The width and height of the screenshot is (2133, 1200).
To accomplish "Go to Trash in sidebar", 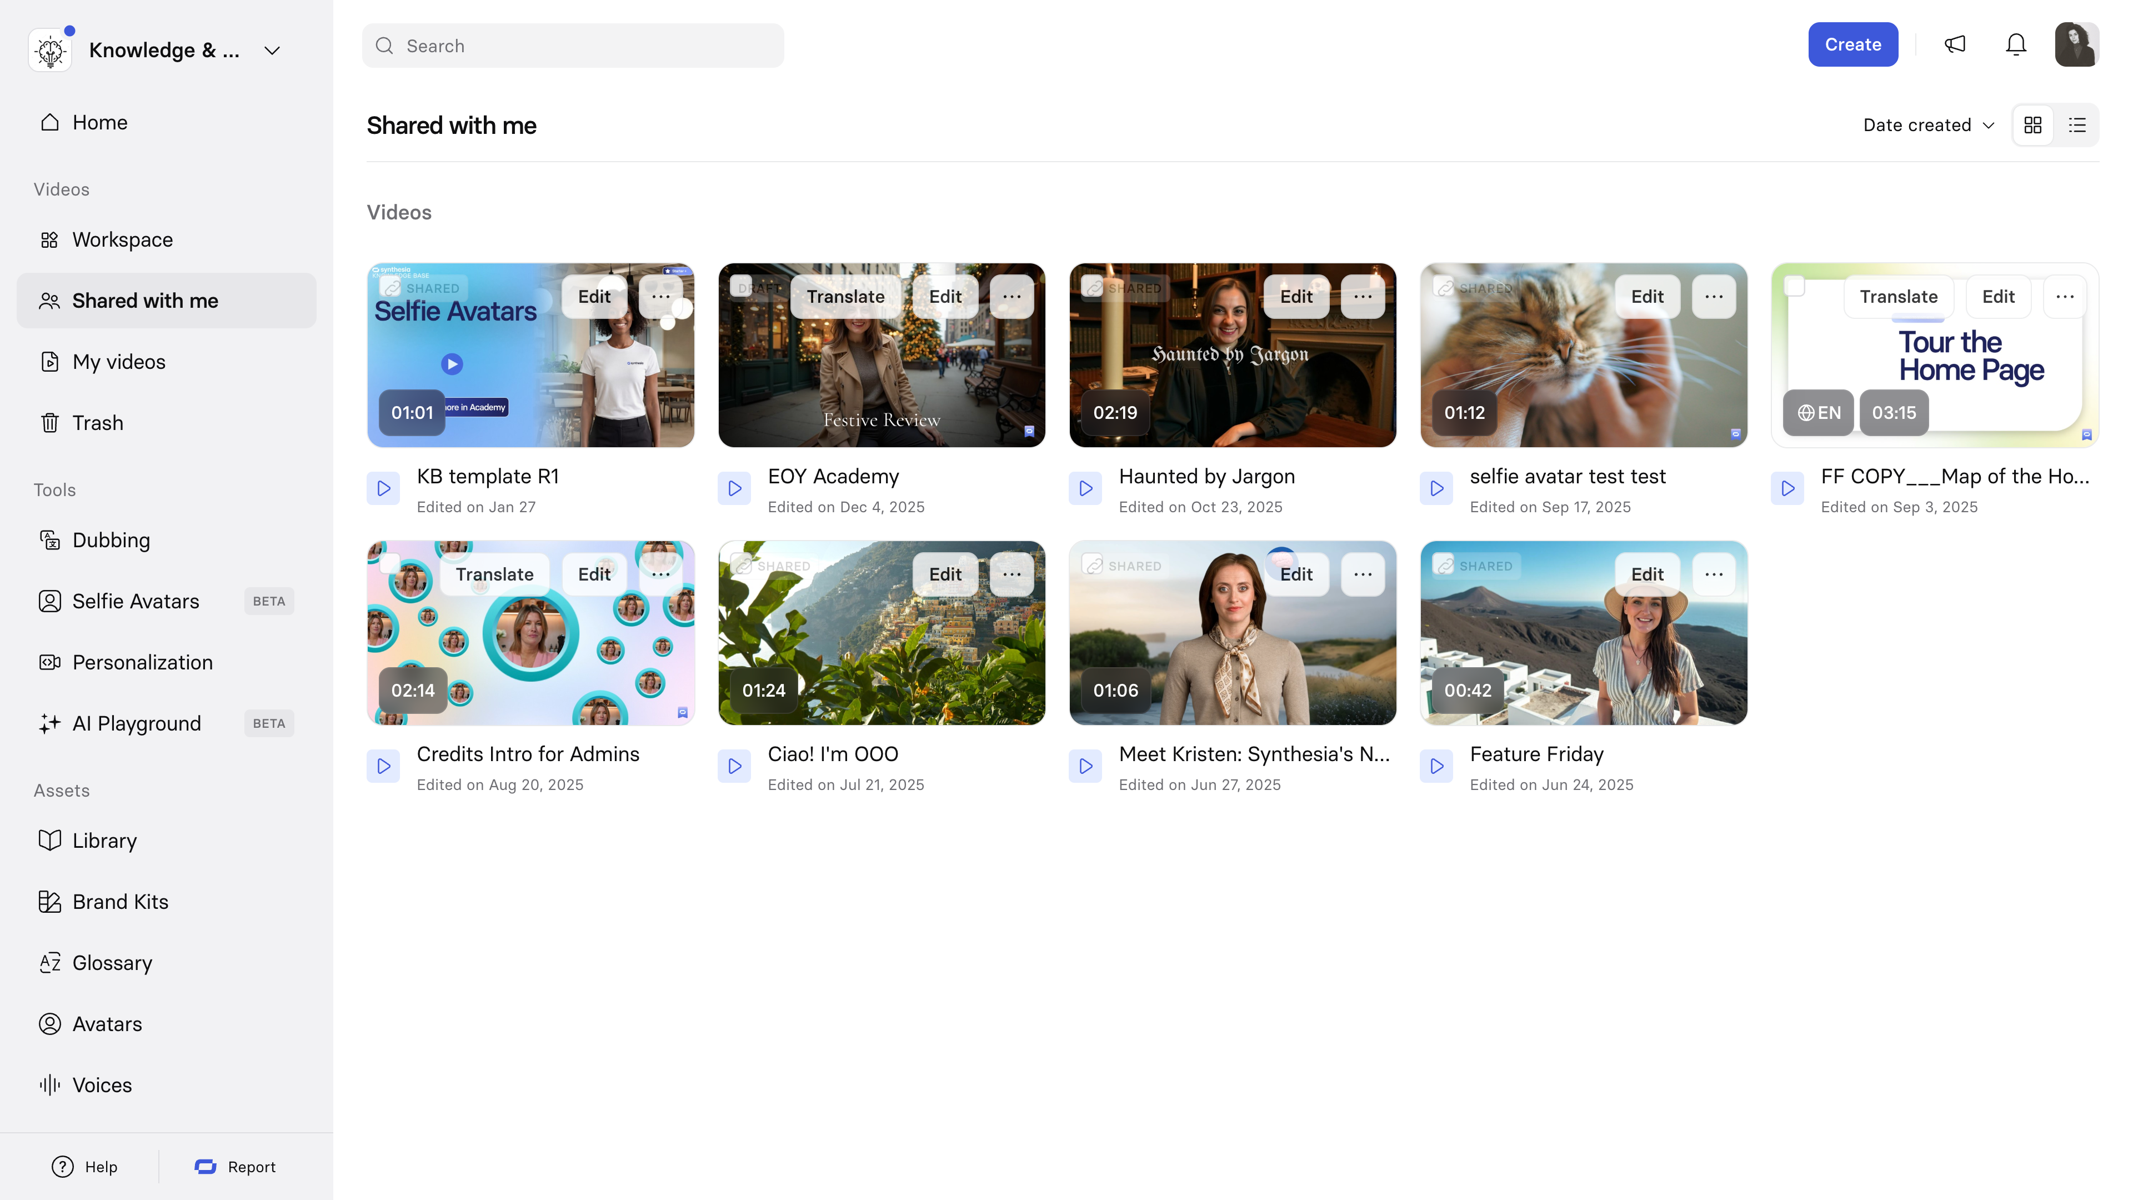I will 98,422.
